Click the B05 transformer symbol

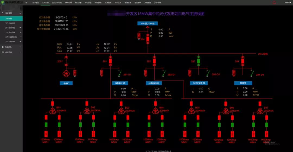(191, 111)
